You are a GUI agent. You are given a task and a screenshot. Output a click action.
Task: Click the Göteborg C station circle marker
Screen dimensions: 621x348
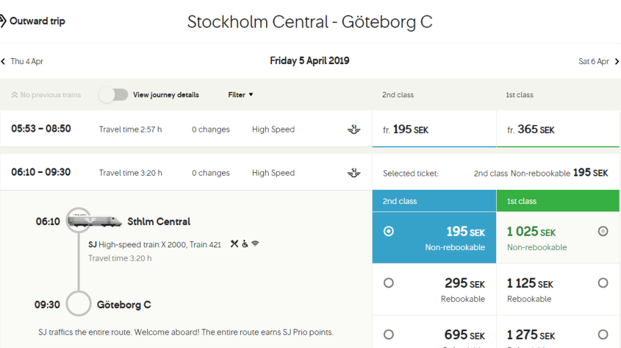click(x=79, y=304)
